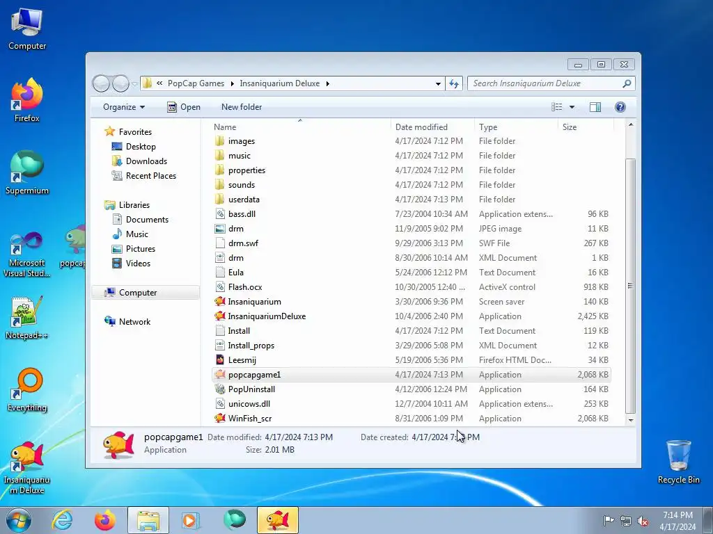The image size is (713, 534).
Task: Click the muted volume tray icon
Action: pos(643,520)
